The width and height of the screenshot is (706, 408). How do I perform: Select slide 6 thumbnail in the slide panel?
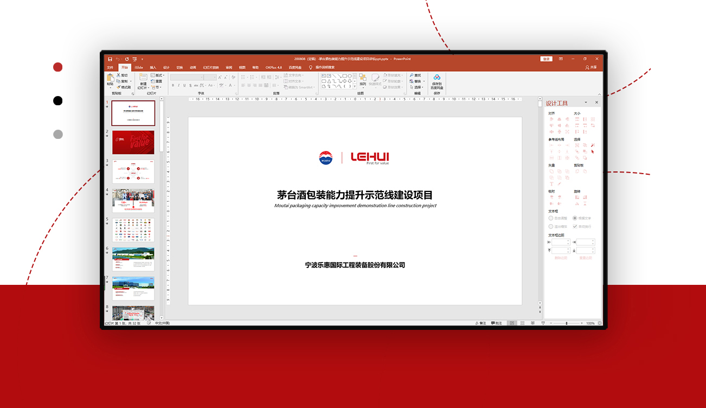133,259
